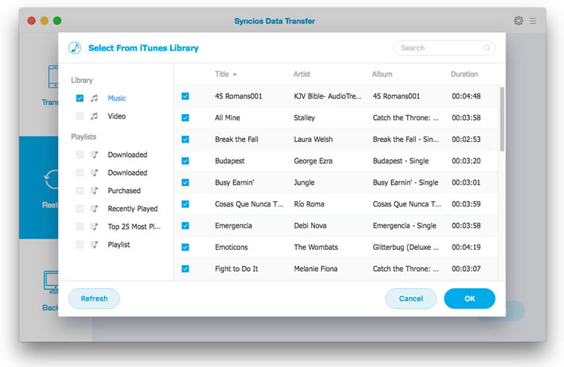Uncheck the Break the Fall song checkbox
Screen dimensions: 564x367
point(185,140)
